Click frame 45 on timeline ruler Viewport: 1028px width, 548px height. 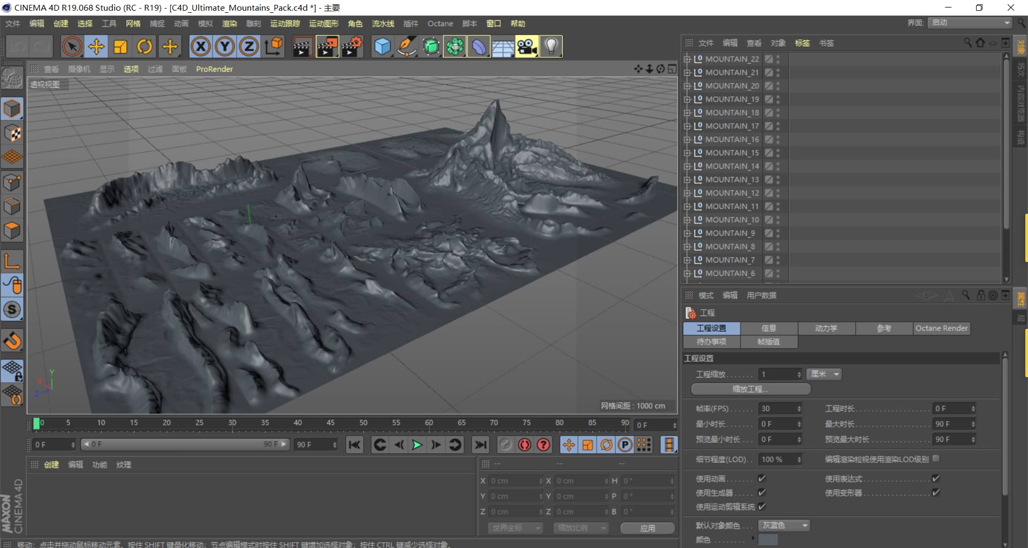tap(330, 423)
